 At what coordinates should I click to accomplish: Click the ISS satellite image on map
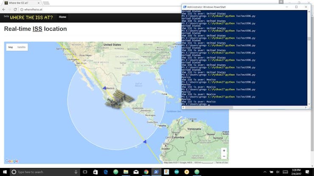120,99
